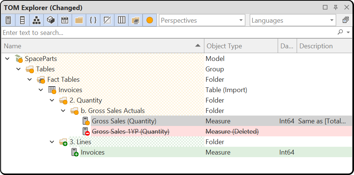The image size is (354, 175).
Task: Collapse the SpaceParts model node
Action: [x=7, y=59]
